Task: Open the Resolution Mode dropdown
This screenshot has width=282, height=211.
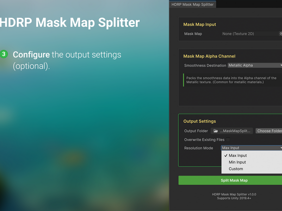Action: pyautogui.click(x=252, y=148)
